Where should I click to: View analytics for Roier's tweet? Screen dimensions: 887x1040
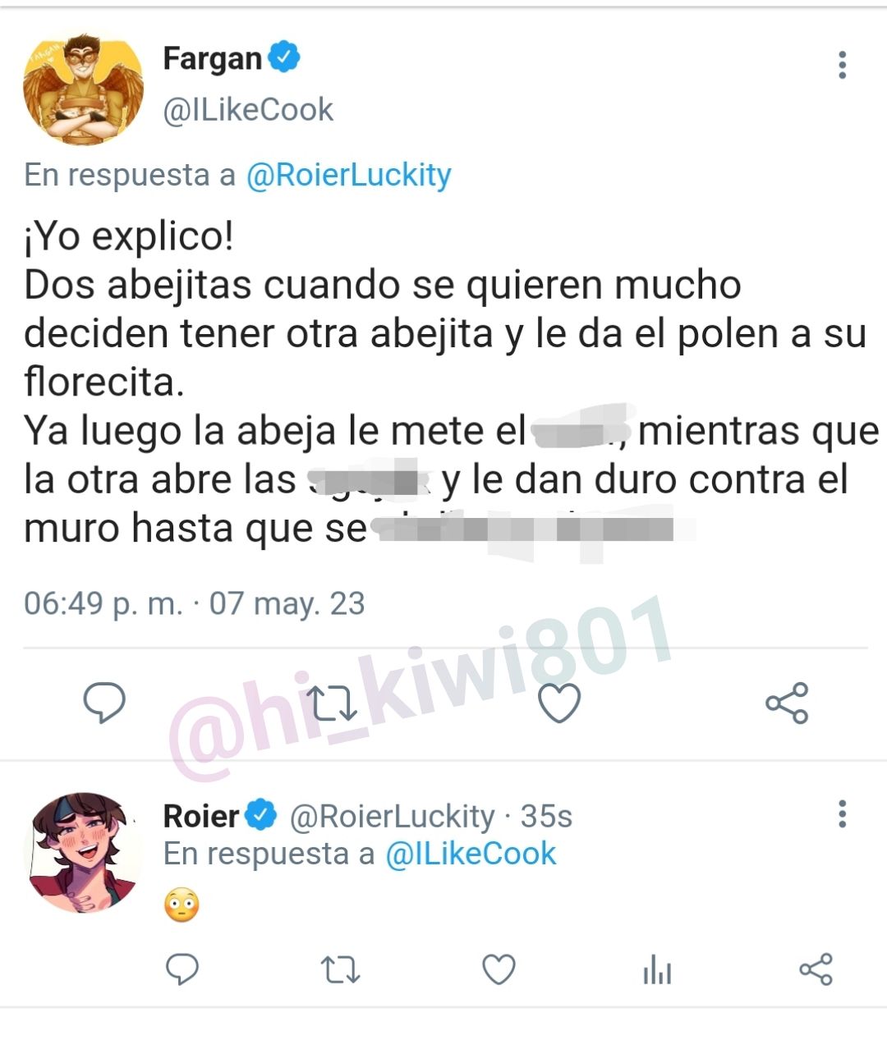click(657, 970)
